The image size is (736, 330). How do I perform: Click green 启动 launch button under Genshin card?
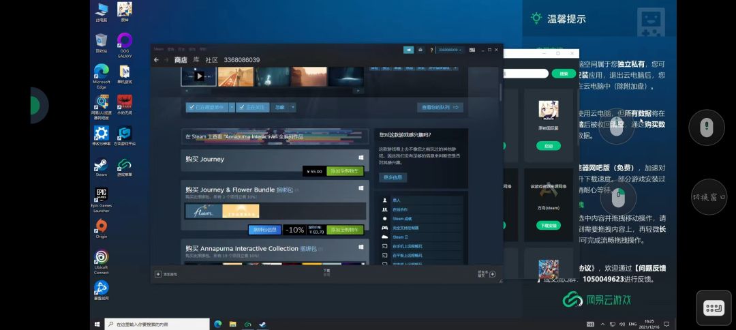pyautogui.click(x=548, y=145)
